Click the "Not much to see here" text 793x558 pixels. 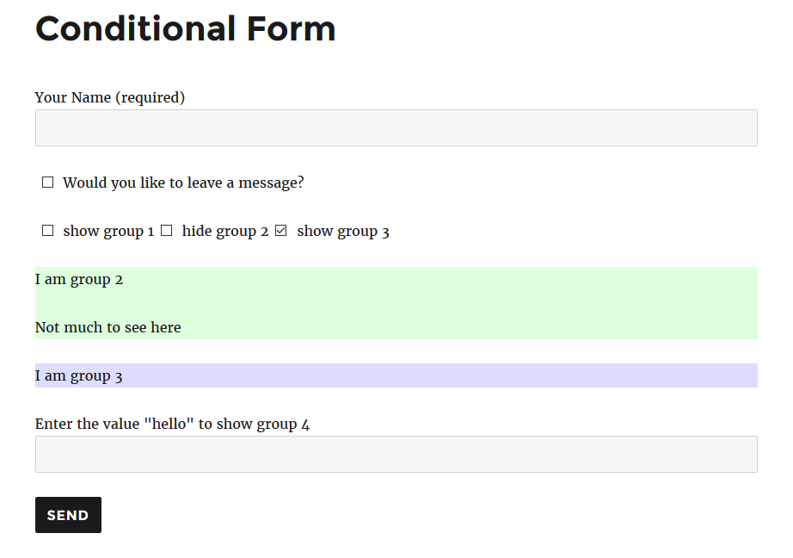tap(108, 327)
